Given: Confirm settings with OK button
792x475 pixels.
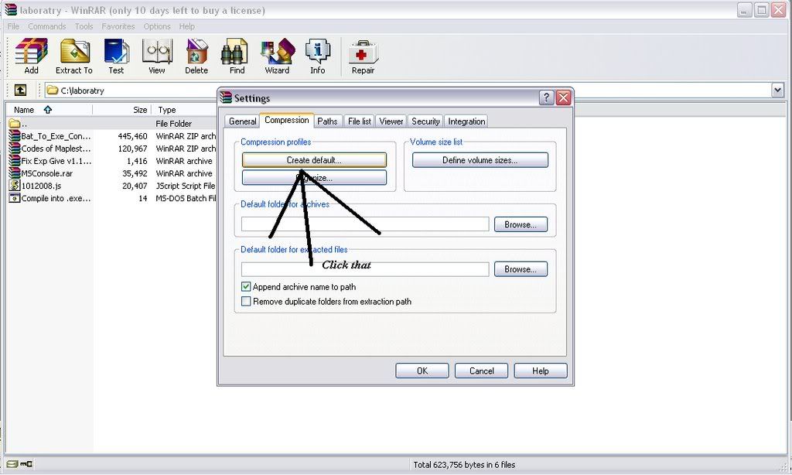Looking at the screenshot, I should (422, 371).
